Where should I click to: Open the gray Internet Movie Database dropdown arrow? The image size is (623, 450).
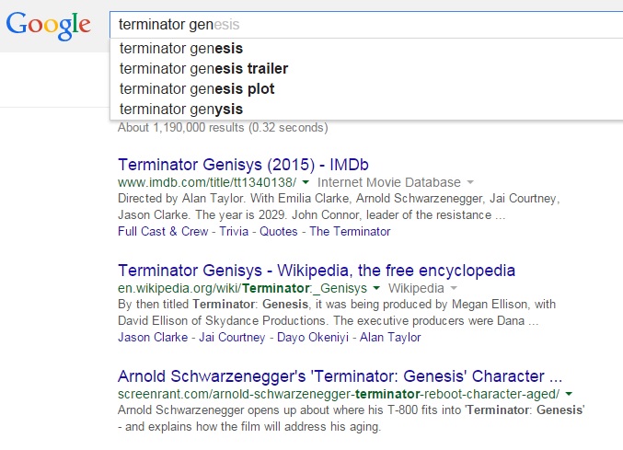click(470, 182)
